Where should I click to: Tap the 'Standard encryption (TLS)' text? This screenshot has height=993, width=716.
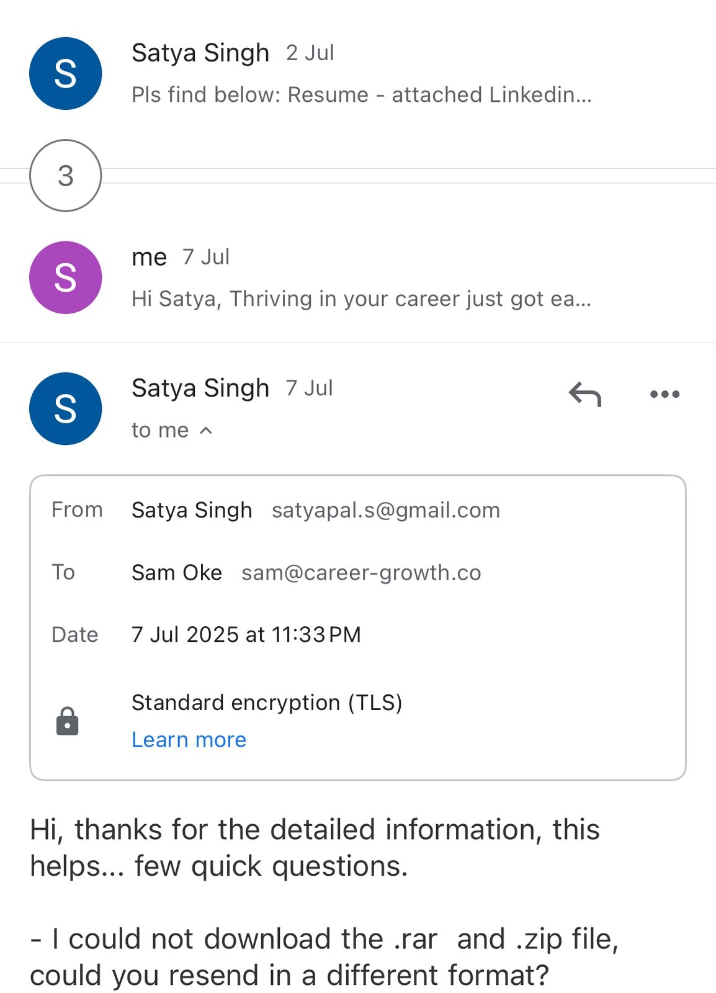click(x=267, y=703)
